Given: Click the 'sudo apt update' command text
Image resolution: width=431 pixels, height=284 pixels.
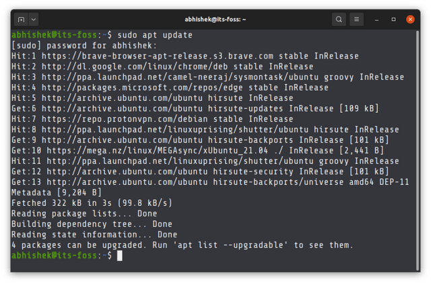Looking at the screenshot, I should point(155,35).
